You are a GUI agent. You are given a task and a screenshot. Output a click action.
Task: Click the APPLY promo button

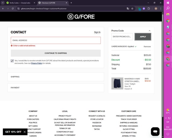pos(143,37)
